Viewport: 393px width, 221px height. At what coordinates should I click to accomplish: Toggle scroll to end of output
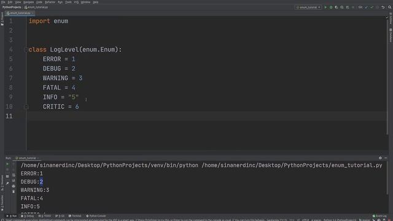[14, 180]
